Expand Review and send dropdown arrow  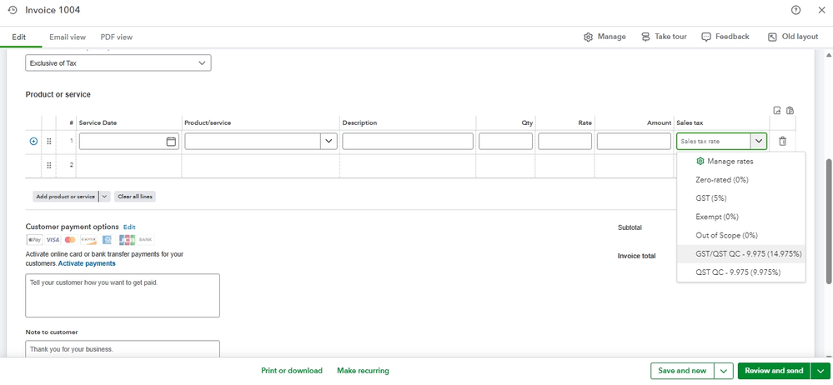coord(820,371)
